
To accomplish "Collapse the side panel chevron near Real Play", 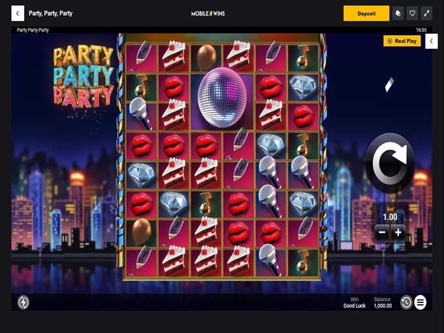I will click(431, 41).
